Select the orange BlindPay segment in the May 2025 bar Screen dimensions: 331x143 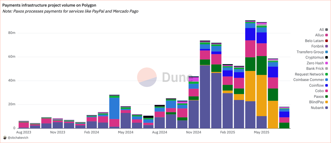coord(262,95)
